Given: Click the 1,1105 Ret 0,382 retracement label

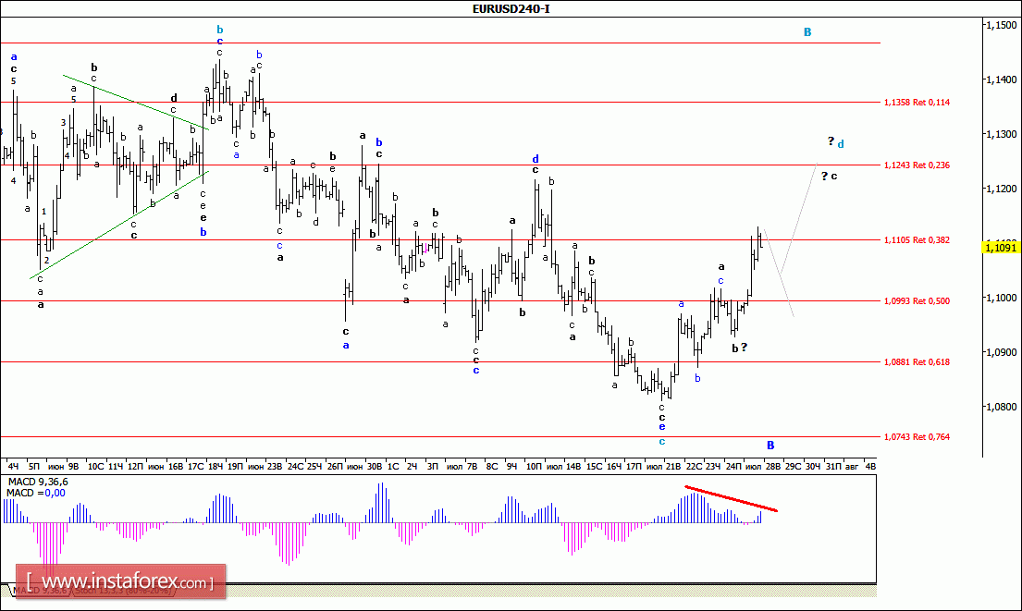Looking at the screenshot, I should pos(917,239).
